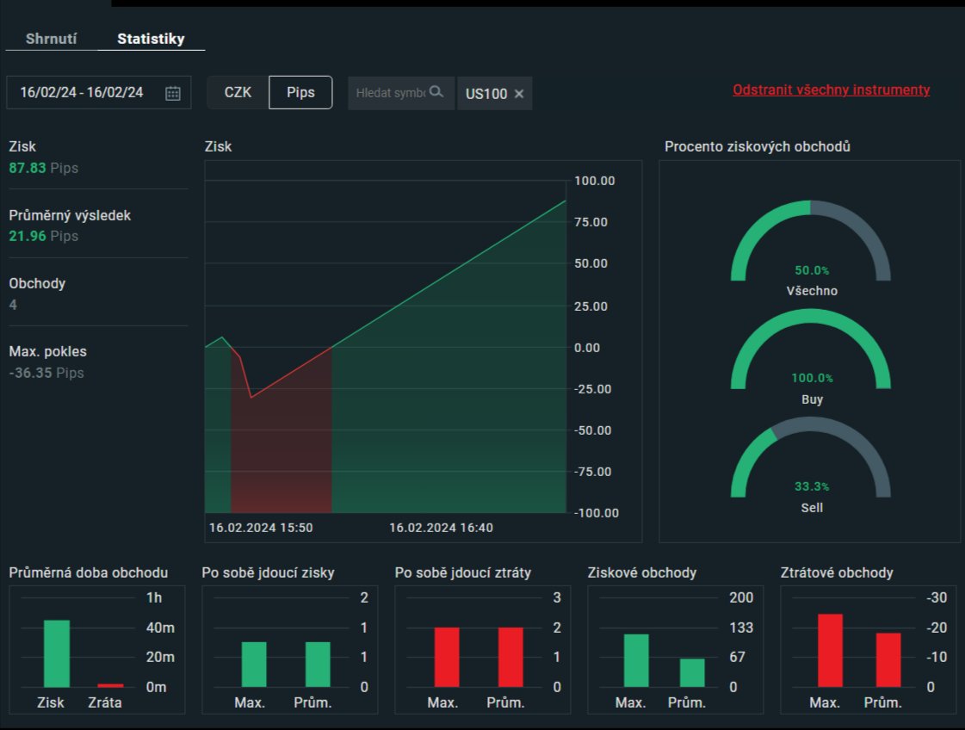Image resolution: width=965 pixels, height=730 pixels.
Task: Click the green Zisk duration bar
Action: [57, 653]
